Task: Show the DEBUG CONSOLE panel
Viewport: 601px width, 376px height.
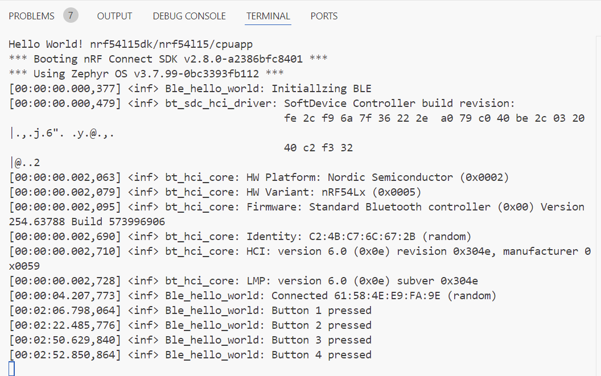Action: pos(189,16)
